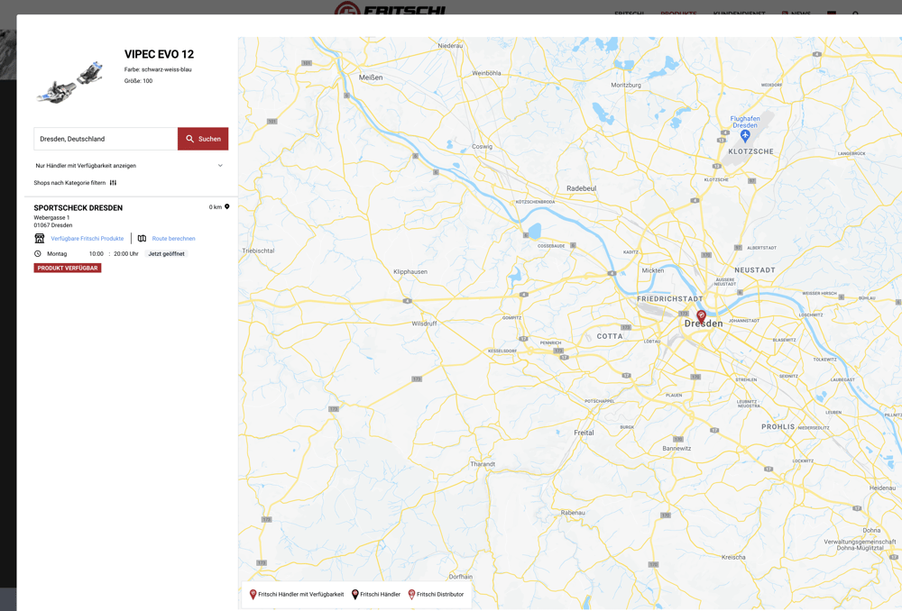Open the shop category filter sliders icon
The image size is (902, 611).
(x=114, y=183)
